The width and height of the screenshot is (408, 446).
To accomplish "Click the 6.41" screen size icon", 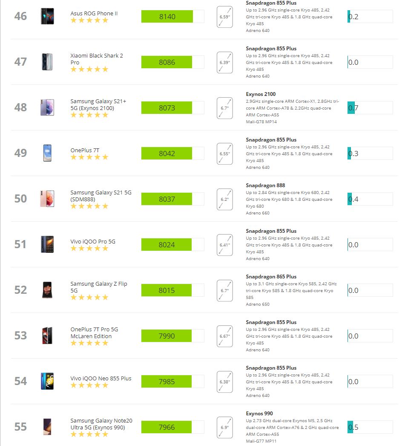I will click(x=225, y=245).
